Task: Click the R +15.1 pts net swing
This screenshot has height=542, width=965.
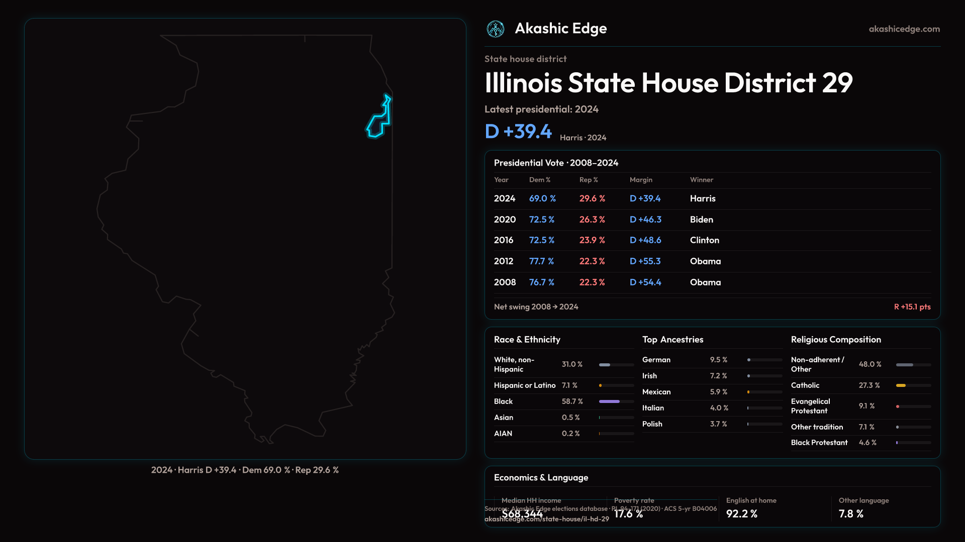Action: pyautogui.click(x=912, y=307)
